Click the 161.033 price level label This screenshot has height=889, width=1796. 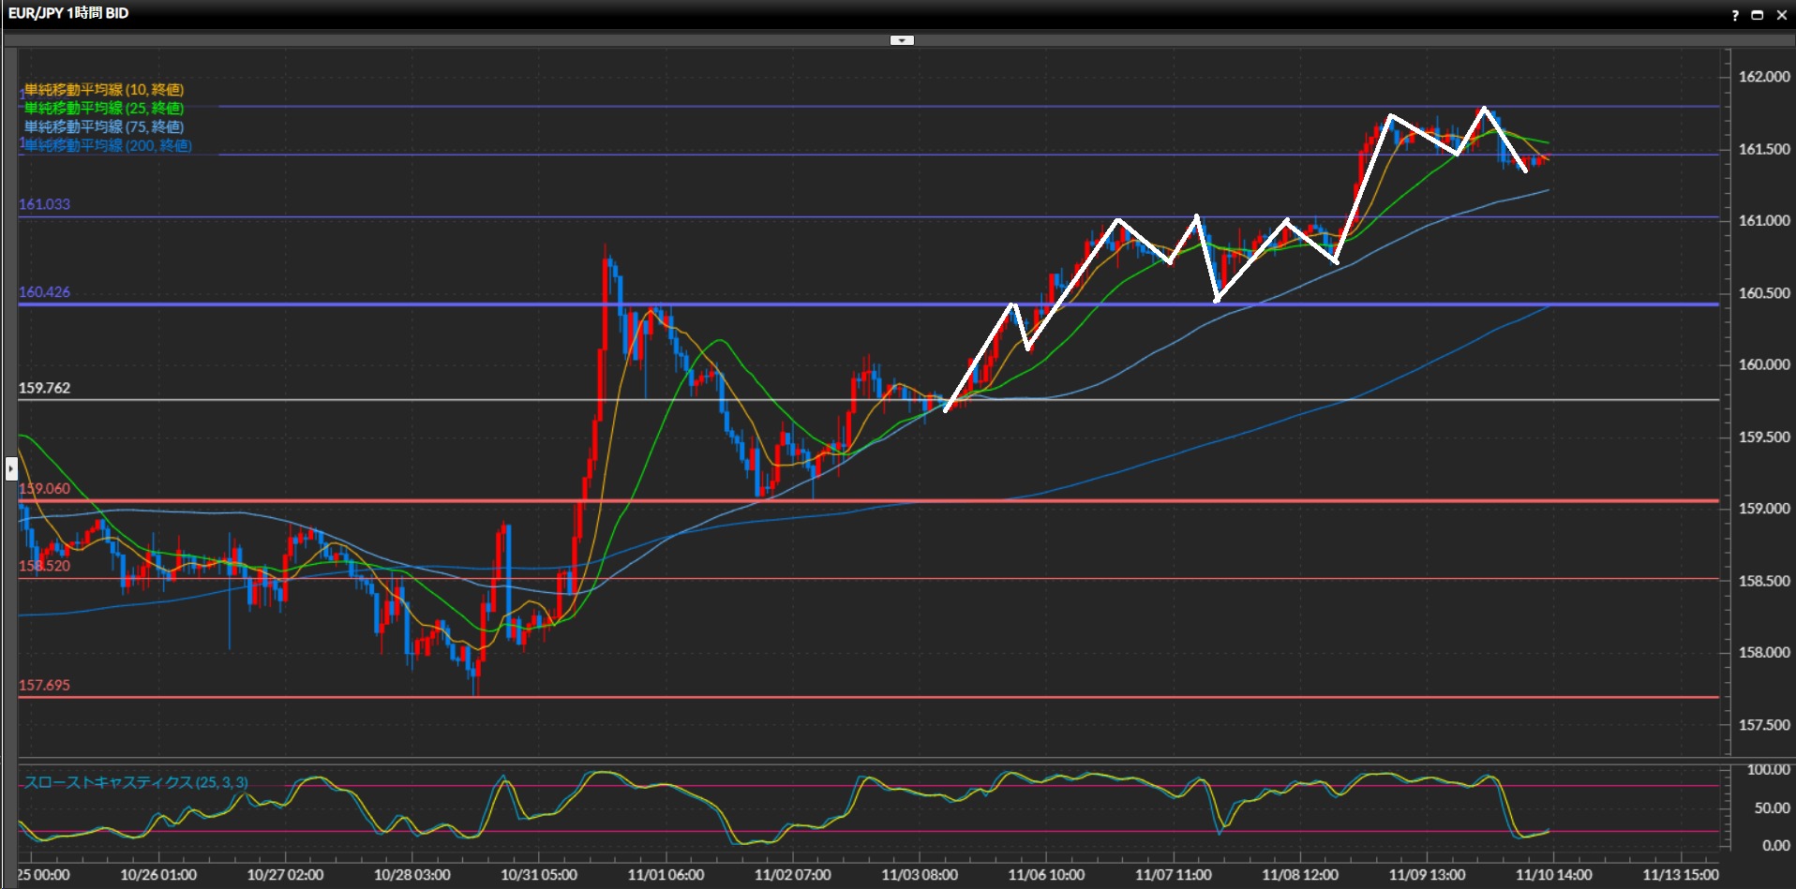click(44, 204)
